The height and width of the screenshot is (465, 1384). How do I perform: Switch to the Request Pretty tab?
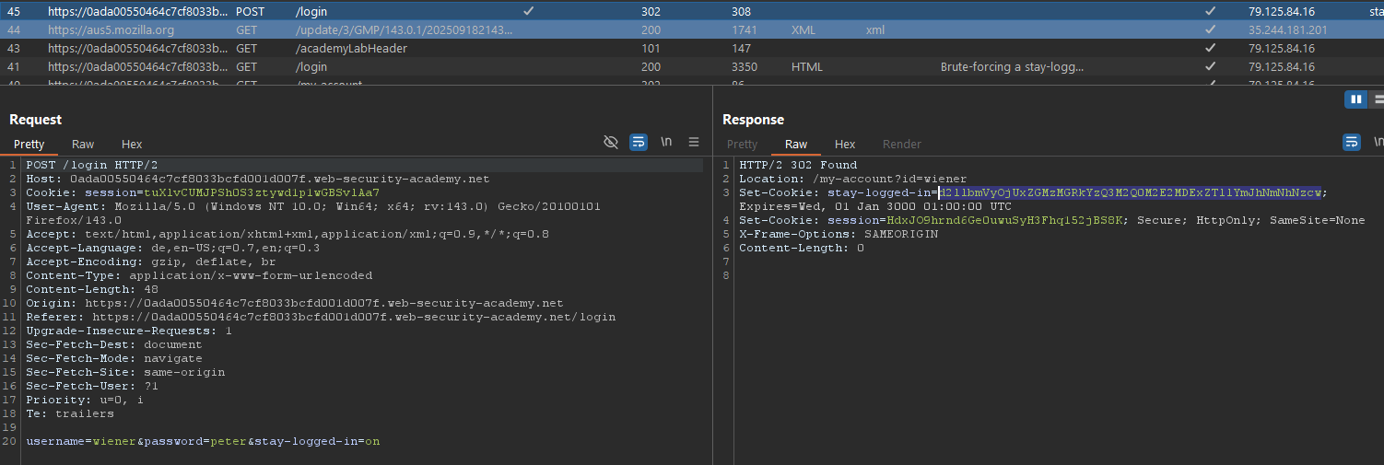pos(29,144)
